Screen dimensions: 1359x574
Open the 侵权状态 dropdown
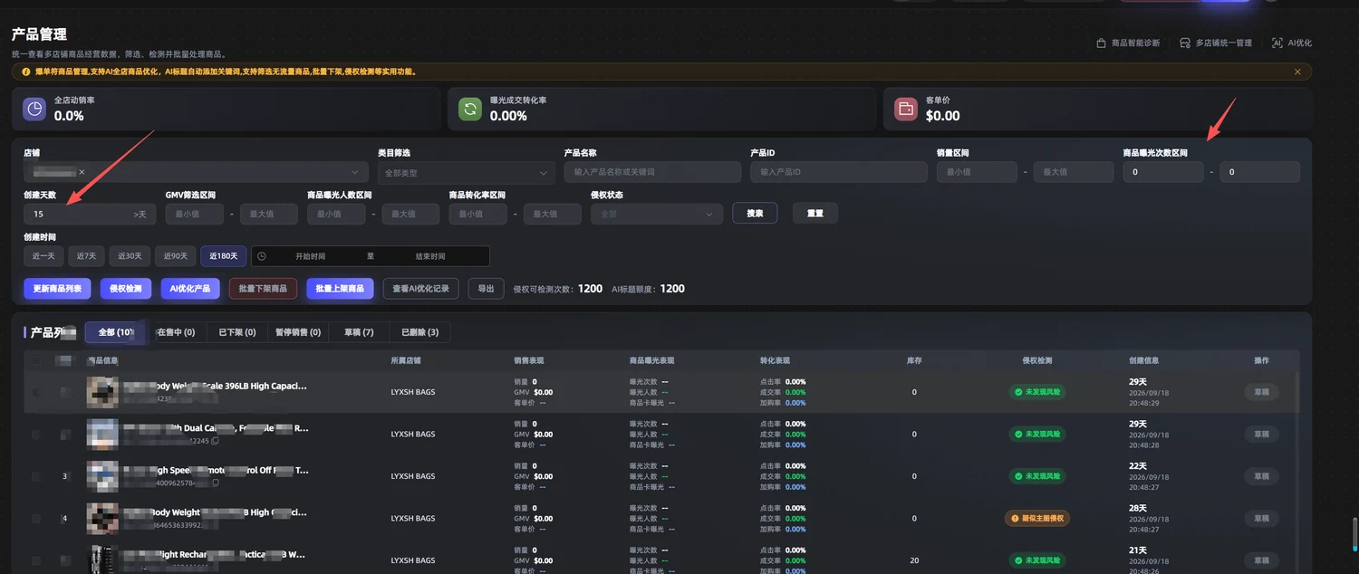coord(657,214)
